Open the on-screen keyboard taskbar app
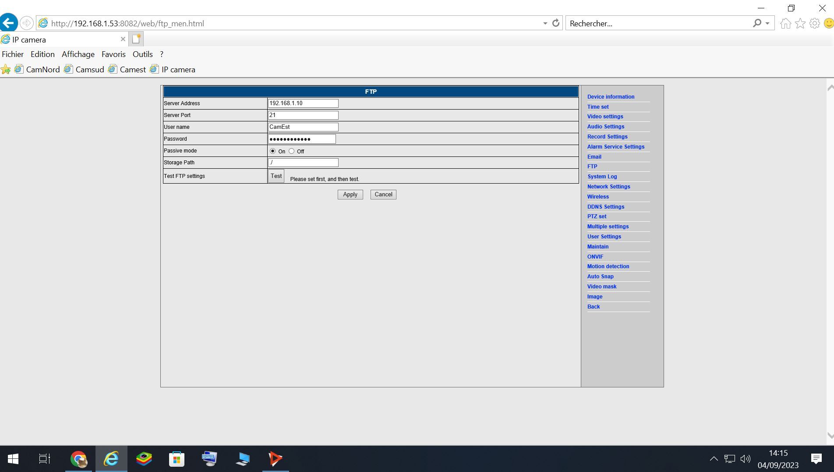834x472 pixels. pyautogui.click(x=209, y=459)
